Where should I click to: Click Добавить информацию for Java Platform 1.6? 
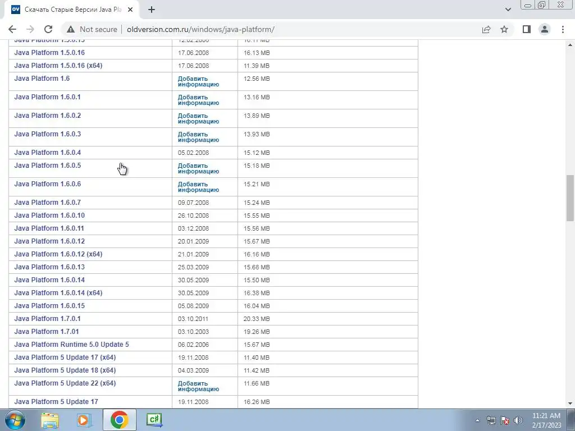click(198, 81)
